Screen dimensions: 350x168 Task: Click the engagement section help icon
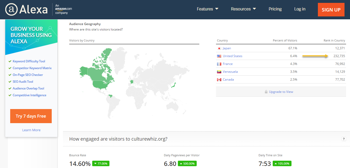[x=344, y=139]
